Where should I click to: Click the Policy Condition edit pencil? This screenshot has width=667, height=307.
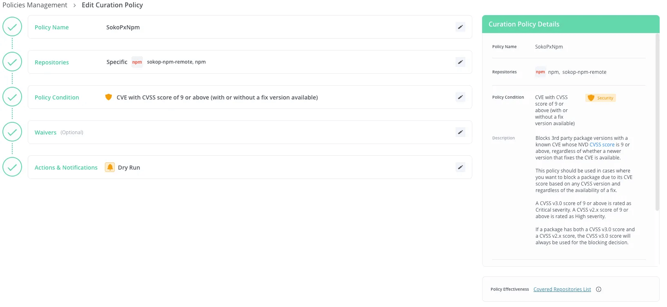tap(460, 97)
